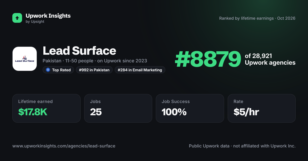Select the Top Rated badge
Screen dimensions: 308x161
58,70
